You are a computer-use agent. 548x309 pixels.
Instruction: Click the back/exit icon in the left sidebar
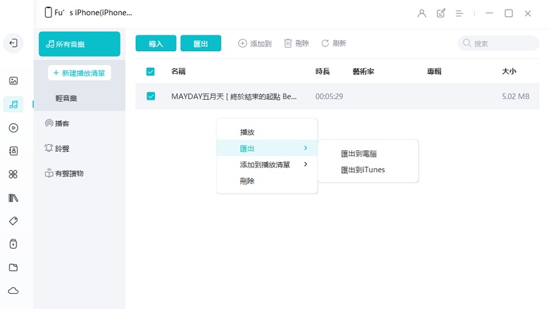[x=13, y=43]
